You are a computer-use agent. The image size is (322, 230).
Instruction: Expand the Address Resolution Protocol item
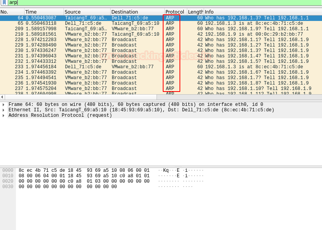point(4,116)
